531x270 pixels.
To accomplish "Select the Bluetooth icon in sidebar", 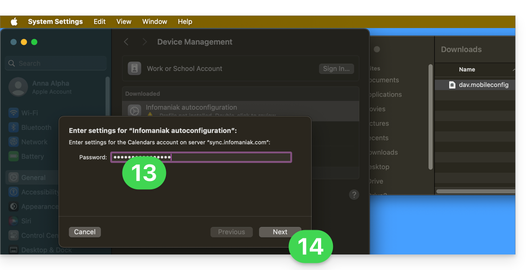I will point(13,127).
